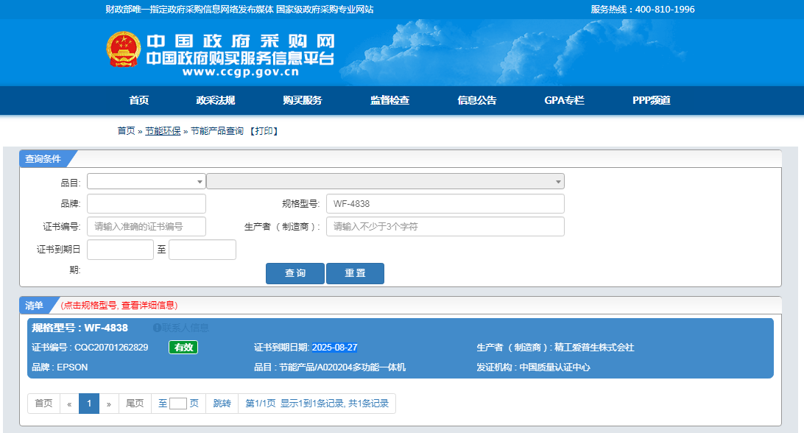Click 节能产品/A020204多功能一体机 category text
The width and height of the screenshot is (804, 433).
point(342,367)
